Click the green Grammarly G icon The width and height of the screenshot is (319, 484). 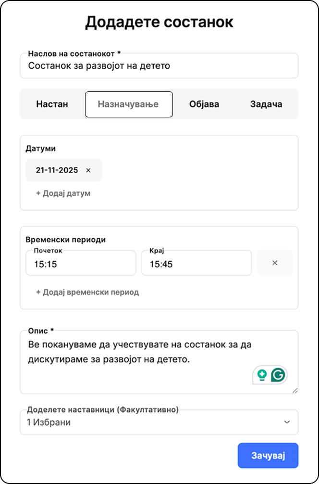coord(278,375)
